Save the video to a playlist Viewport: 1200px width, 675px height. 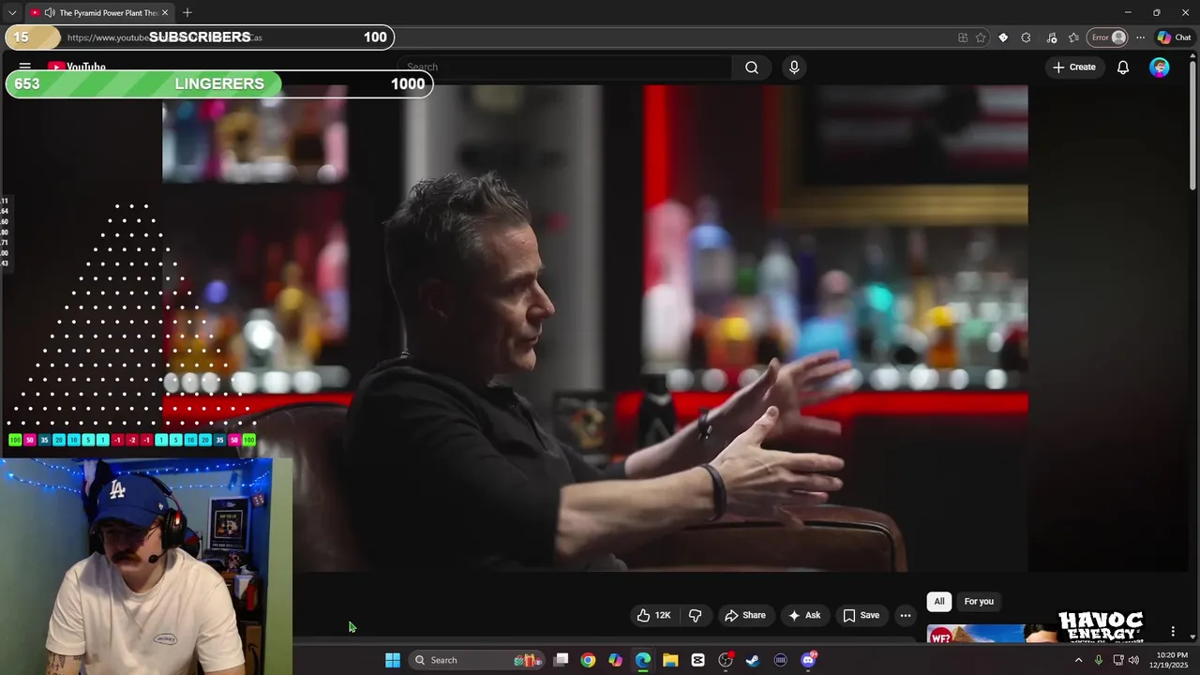pos(861,615)
